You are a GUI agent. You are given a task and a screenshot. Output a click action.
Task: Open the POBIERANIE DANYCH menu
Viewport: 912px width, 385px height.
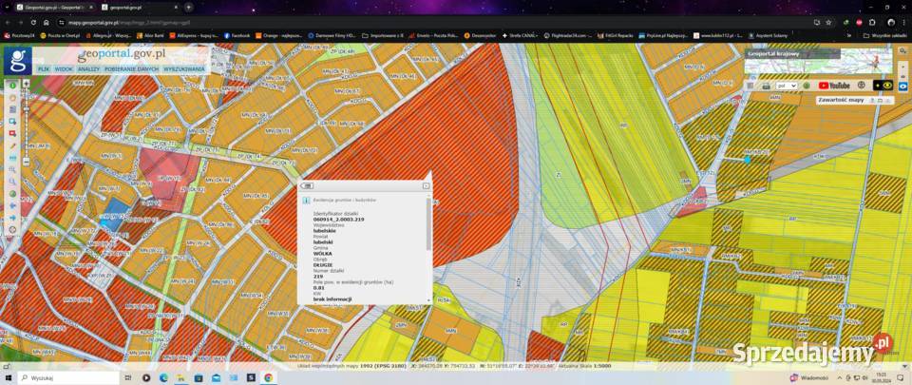[132, 68]
